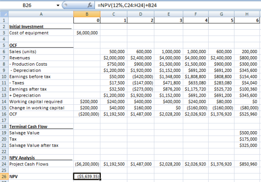Select the Salvage Value $500,000 cell
Image resolution: width=261 pixels, height=182 pixels.
(x=247, y=133)
